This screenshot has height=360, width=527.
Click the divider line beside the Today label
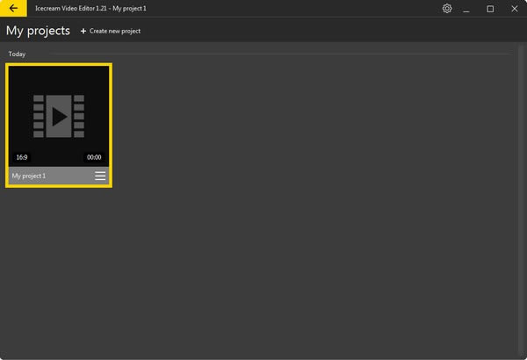point(263,54)
